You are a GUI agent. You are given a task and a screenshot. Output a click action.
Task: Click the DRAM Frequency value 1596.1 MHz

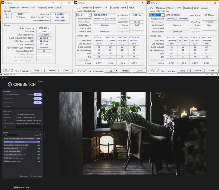click(x=44, y=28)
